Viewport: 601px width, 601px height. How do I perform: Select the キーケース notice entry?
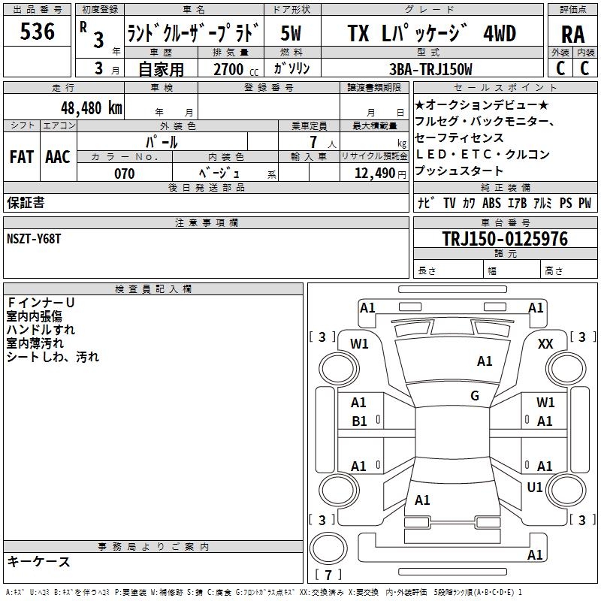pos(38,562)
